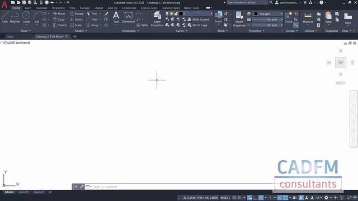358x201 pixels.
Task: Toggle object snap tracking in status bar
Action: [280, 198]
